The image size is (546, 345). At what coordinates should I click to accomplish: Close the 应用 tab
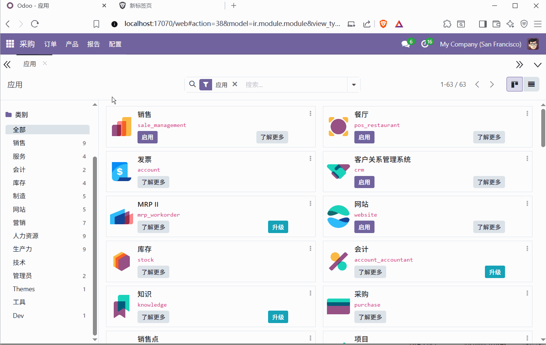click(45, 63)
